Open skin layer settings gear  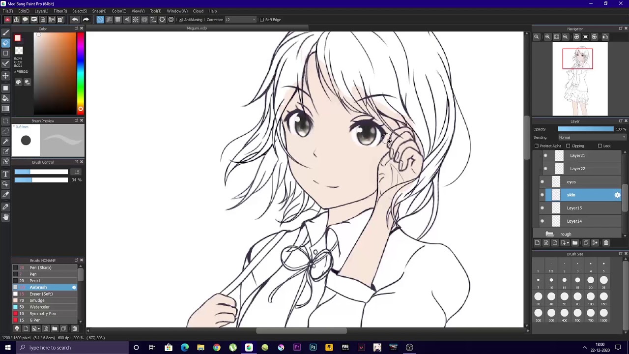[x=617, y=195]
